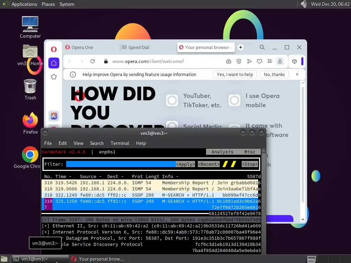Open Computer desktop icon
The height and width of the screenshot is (263, 351).
click(30, 27)
